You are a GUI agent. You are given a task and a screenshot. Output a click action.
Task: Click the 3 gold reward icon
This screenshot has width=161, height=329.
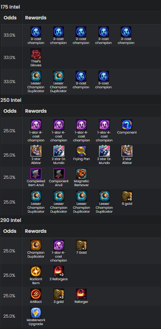pyautogui.click(x=59, y=294)
